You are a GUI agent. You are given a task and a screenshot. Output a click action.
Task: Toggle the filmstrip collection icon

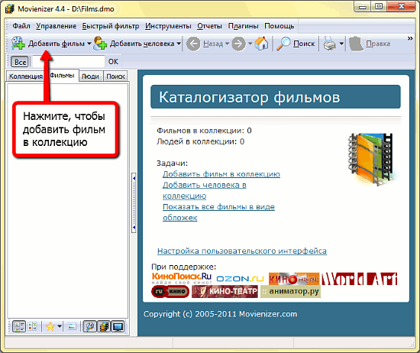click(104, 326)
